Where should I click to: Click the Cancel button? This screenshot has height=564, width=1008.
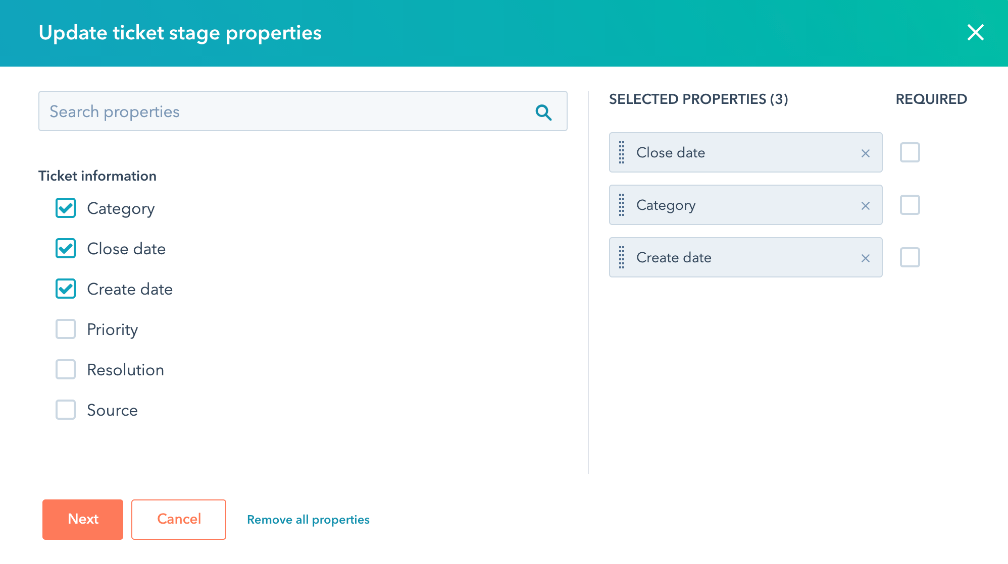179,520
